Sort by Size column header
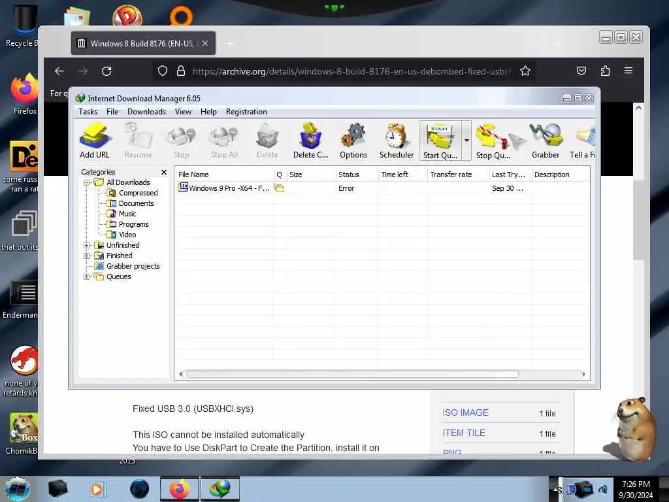Image resolution: width=669 pixels, height=502 pixels. coord(311,175)
